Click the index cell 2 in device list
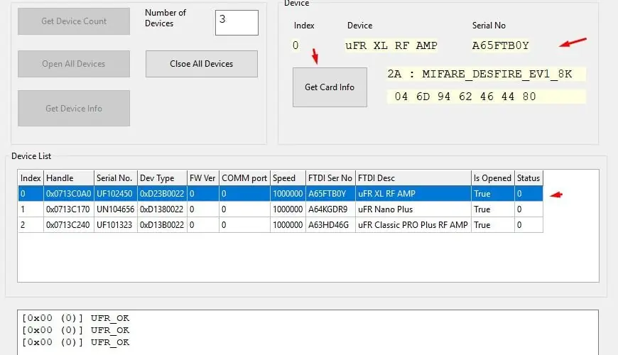The image size is (618, 355). coord(31,225)
